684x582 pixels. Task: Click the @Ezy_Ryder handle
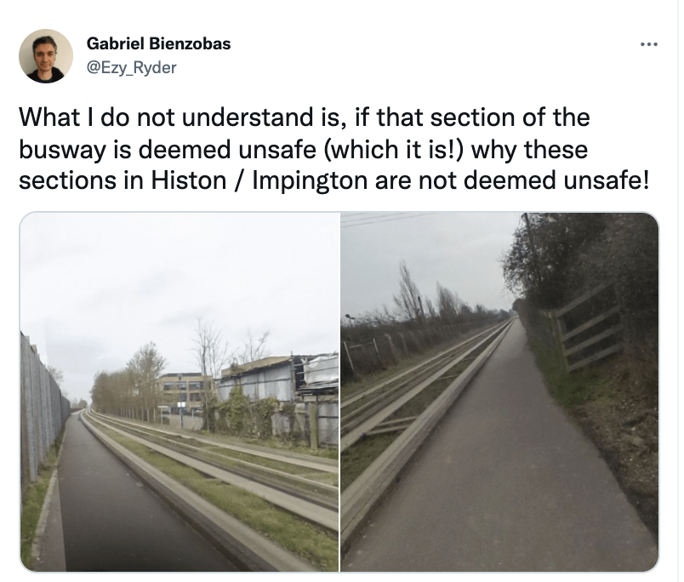coord(132,68)
